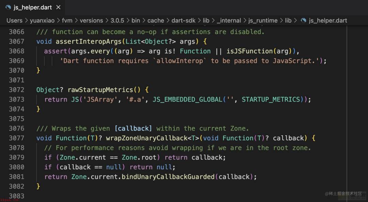Open the fvm breadcrumb segment
This screenshot has width=368, height=202.
tap(67, 21)
